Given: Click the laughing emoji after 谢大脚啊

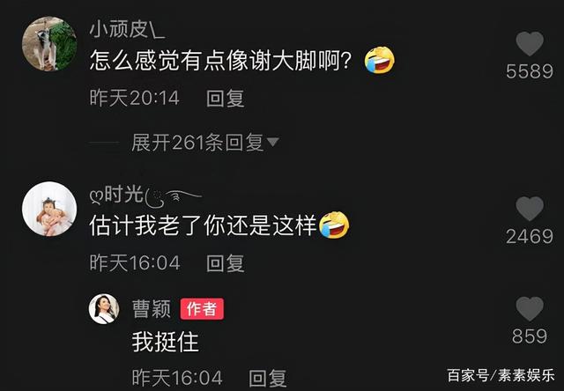Looking at the screenshot, I should (x=380, y=60).
